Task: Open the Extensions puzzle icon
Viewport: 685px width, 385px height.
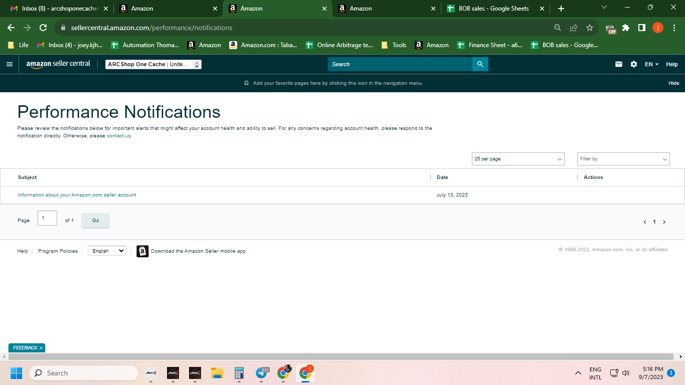Action: [x=626, y=28]
